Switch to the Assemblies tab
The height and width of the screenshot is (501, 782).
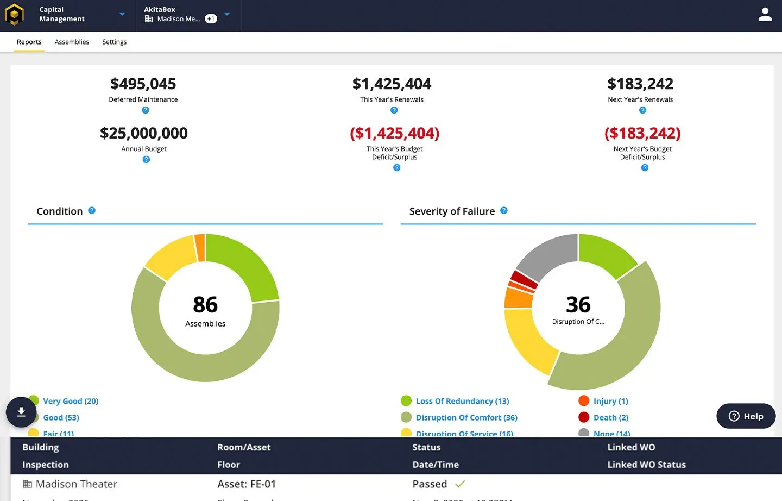pyautogui.click(x=72, y=42)
